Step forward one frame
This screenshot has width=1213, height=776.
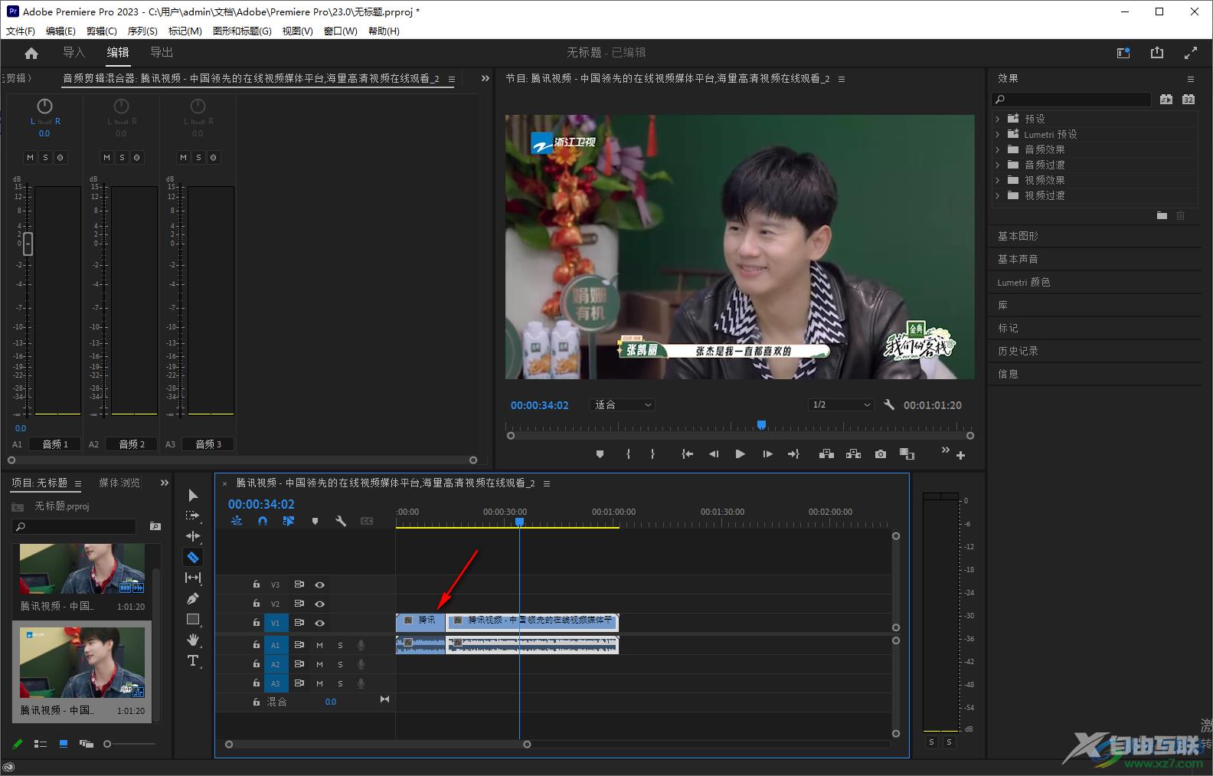tap(767, 454)
